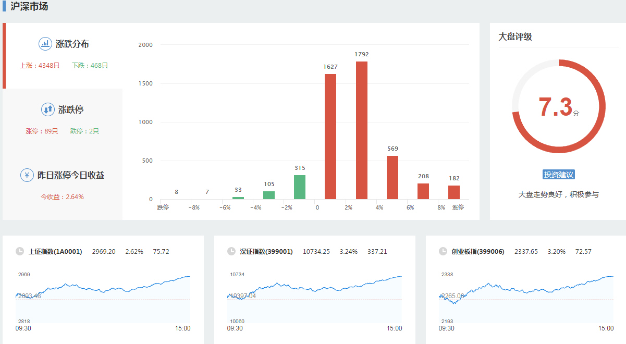
Task: Click the yen icon beside 昨日涨停今日收益
Action: tap(27, 175)
